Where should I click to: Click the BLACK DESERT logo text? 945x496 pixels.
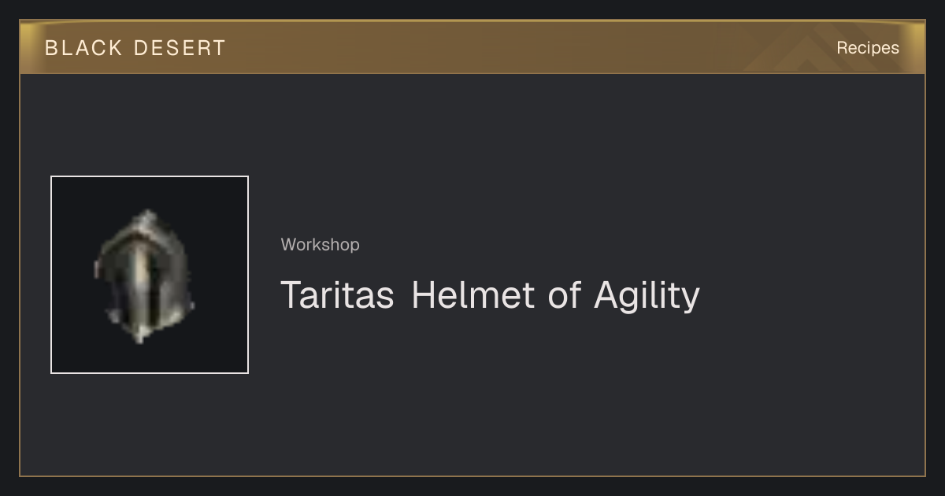(x=135, y=48)
